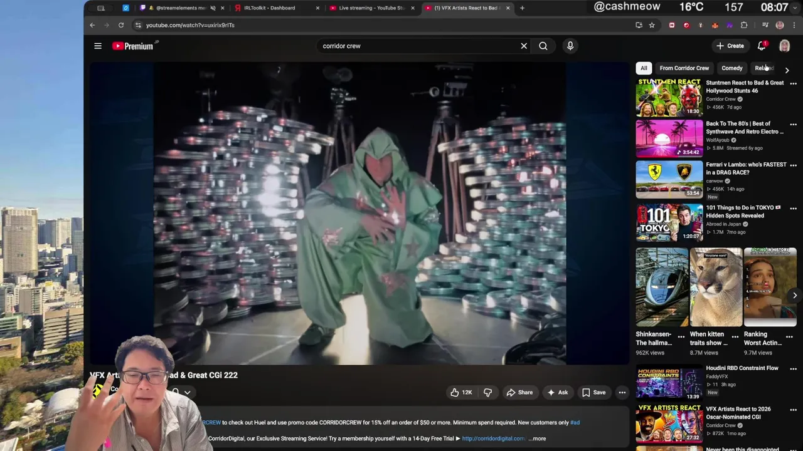This screenshot has height=451, width=803.
Task: Click the Create button
Action: click(x=730, y=46)
